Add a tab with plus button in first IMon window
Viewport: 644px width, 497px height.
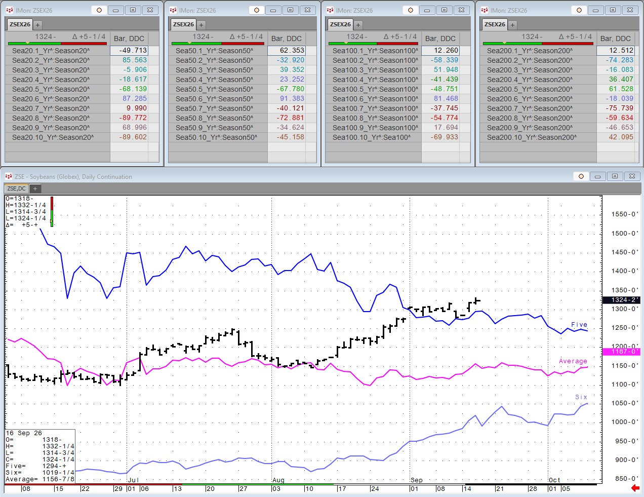(x=37, y=25)
